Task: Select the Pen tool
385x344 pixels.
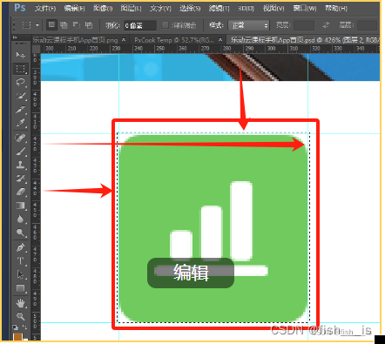Action: pyautogui.click(x=20, y=247)
